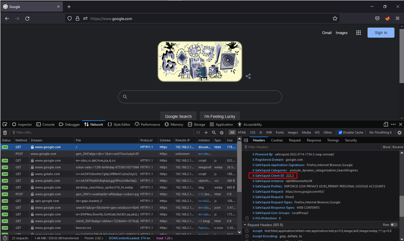Open the Timings tab in request details
The width and height of the screenshot is (404, 241).
pyautogui.click(x=333, y=140)
